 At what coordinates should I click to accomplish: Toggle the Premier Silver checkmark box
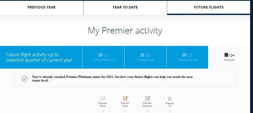(103, 99)
